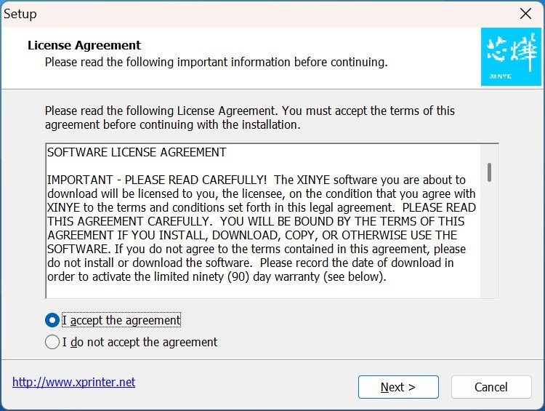Close the Setup window

coord(526,14)
